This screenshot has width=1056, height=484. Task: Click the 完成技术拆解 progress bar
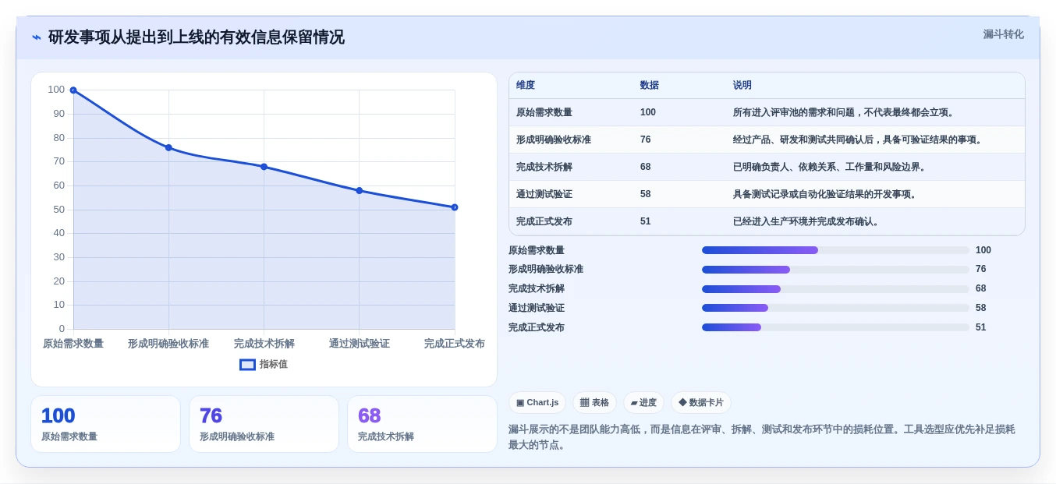point(835,289)
